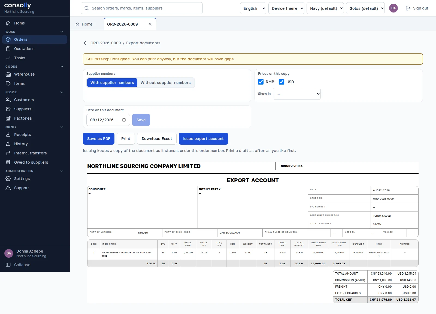Image resolution: width=436 pixels, height=314 pixels.
Task: Open the DA user avatar in header
Action: 393,8
